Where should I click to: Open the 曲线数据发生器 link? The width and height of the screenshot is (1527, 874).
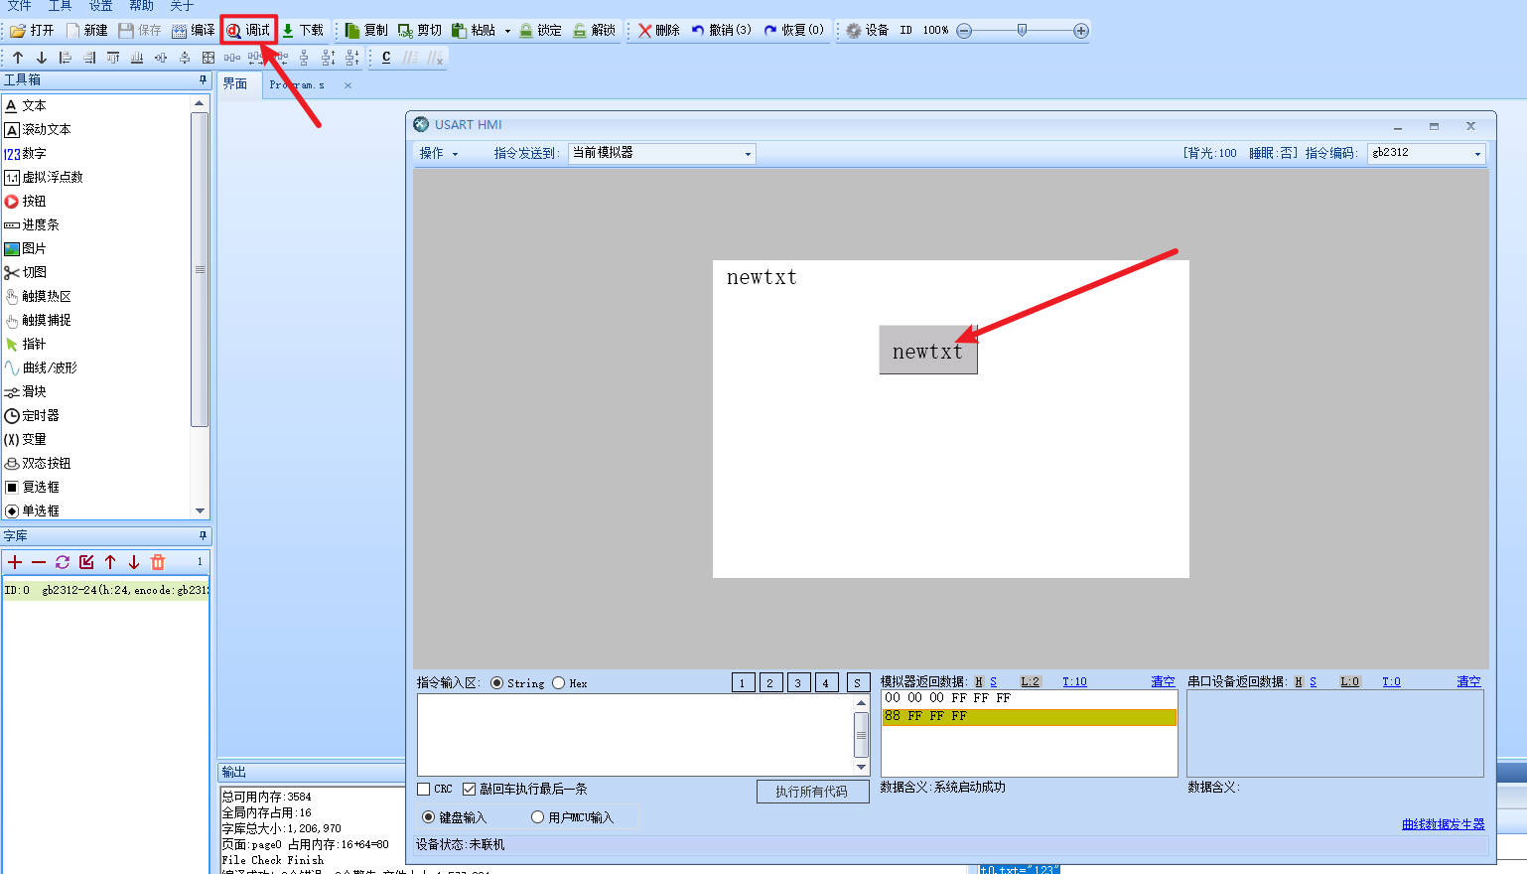pos(1443,824)
